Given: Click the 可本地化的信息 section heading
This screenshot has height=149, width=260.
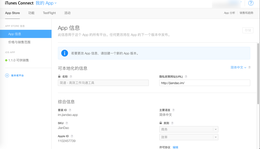Looking at the screenshot, I should (72, 68).
